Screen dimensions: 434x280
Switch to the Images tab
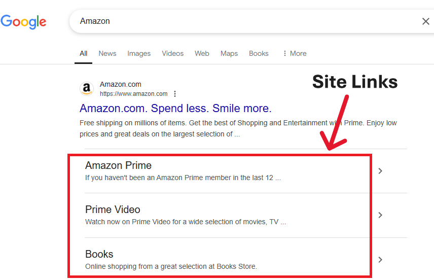(139, 53)
